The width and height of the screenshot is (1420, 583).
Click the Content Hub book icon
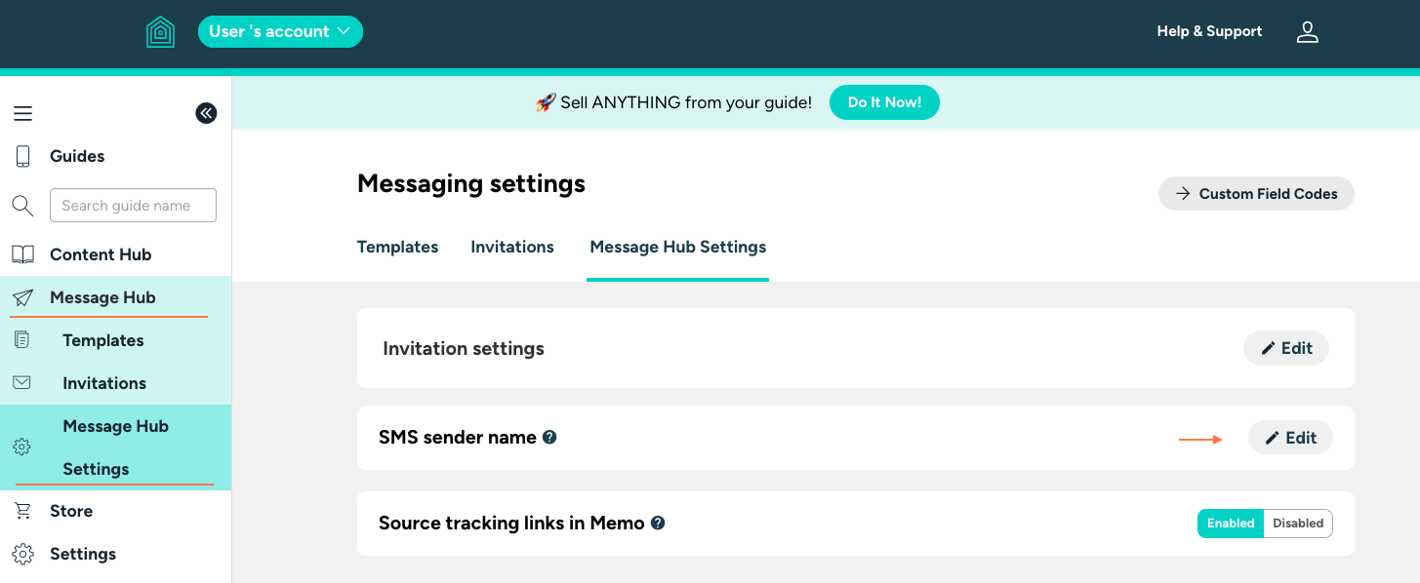[x=22, y=254]
